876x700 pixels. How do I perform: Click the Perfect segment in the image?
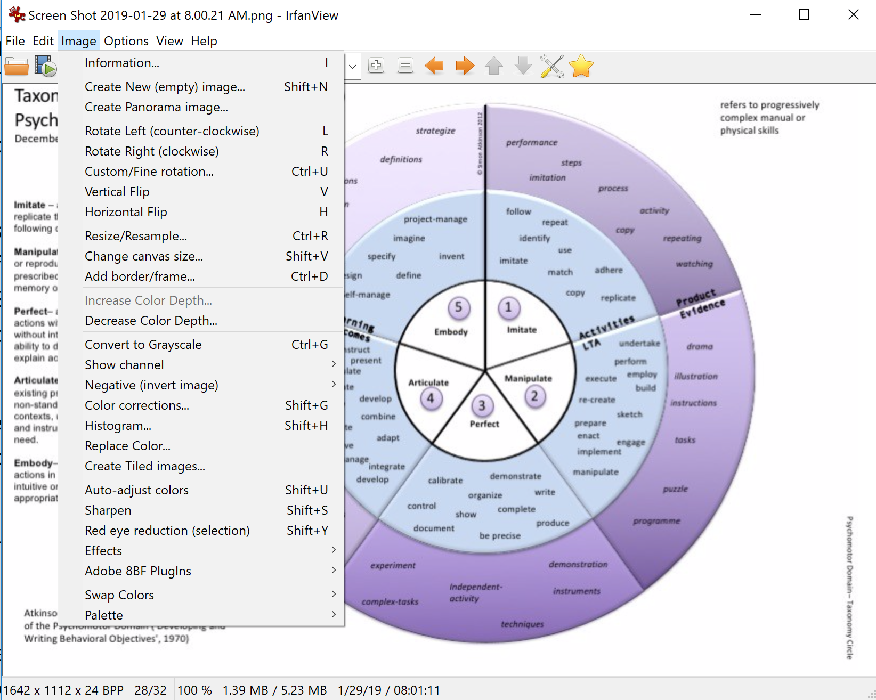tap(484, 418)
